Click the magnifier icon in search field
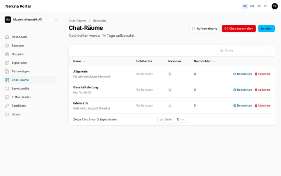 (x=222, y=50)
